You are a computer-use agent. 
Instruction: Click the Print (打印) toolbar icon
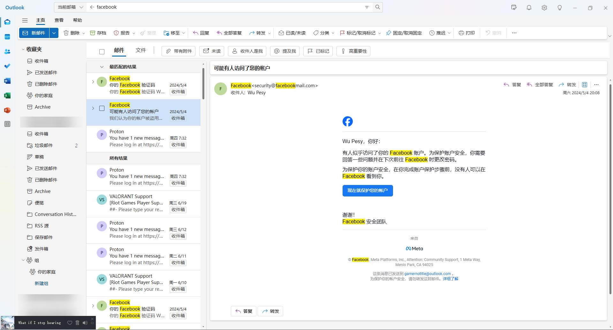(x=467, y=33)
